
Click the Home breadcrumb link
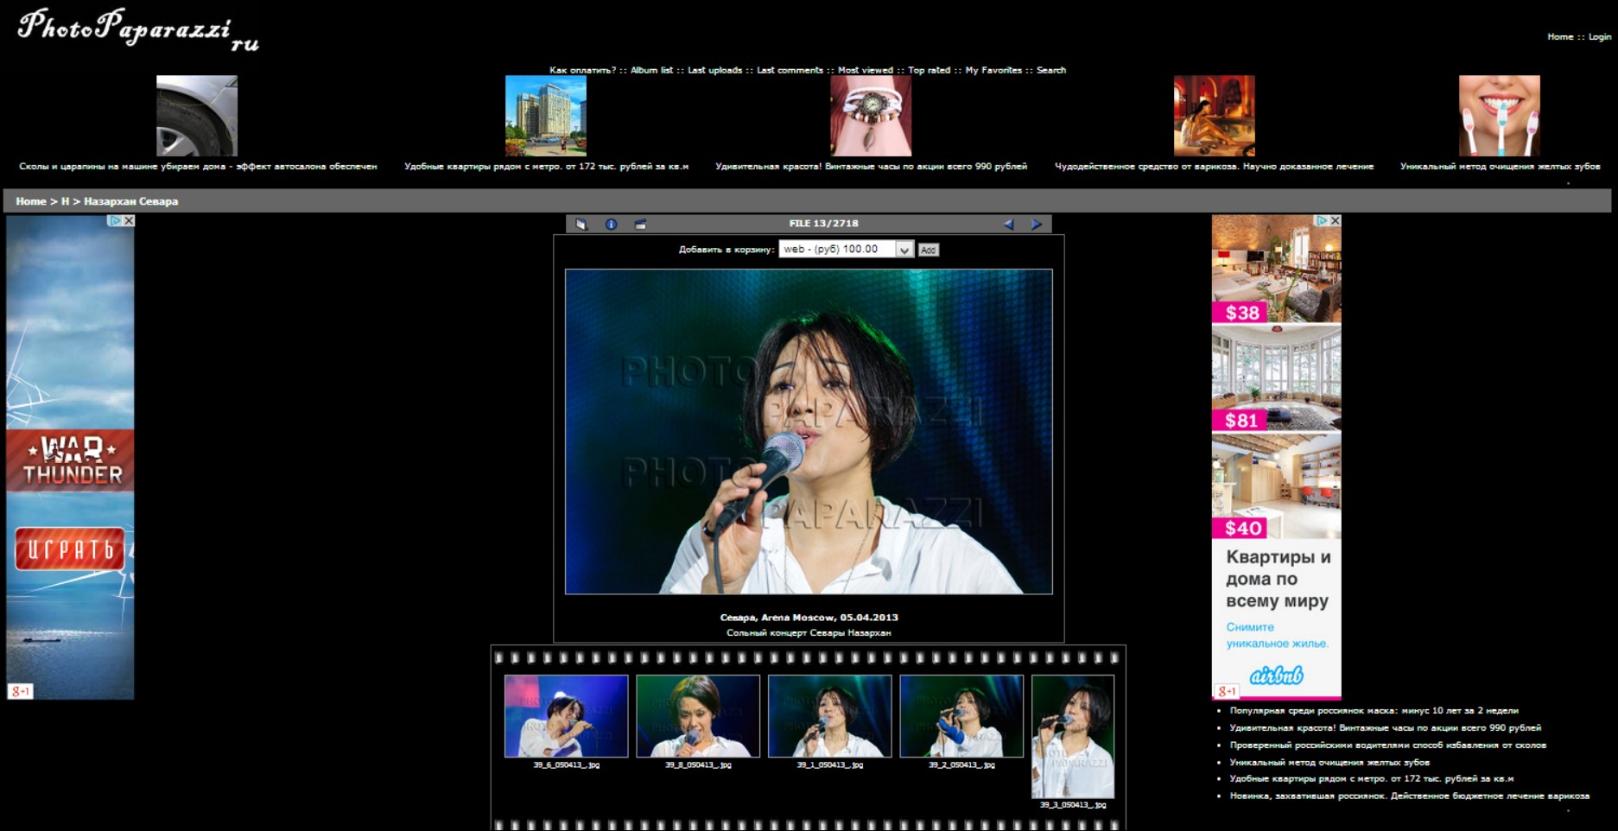[x=30, y=201]
